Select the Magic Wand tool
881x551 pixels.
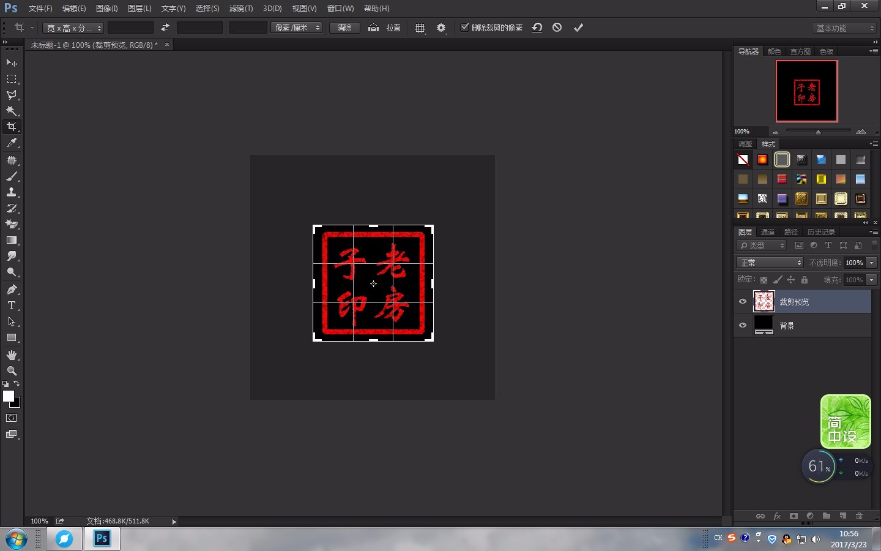[12, 111]
